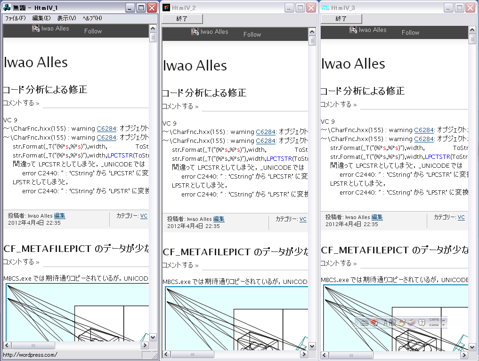Open the VC category link in HtmlV_3
479x361 pixels.
pos(461,217)
